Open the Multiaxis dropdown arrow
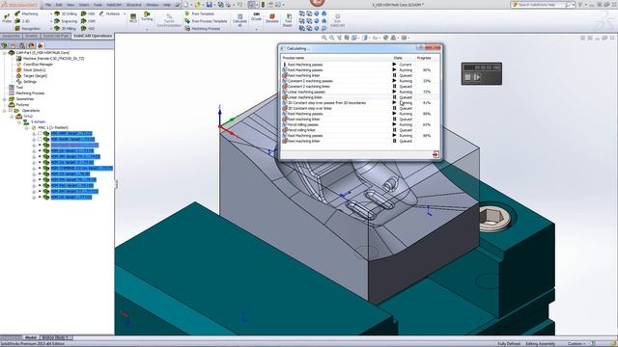This screenshot has width=618, height=347. pos(125,13)
